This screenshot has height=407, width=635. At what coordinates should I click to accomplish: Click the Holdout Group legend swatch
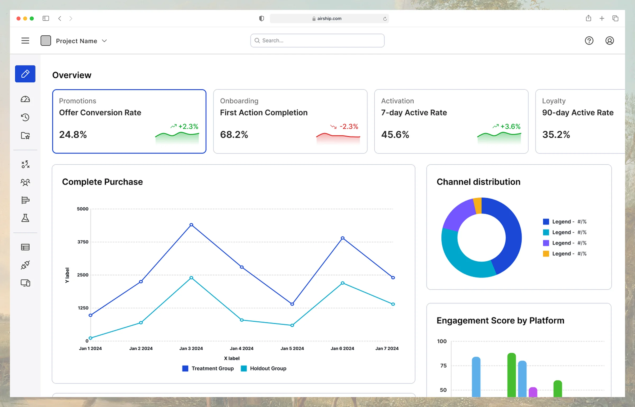(244, 368)
